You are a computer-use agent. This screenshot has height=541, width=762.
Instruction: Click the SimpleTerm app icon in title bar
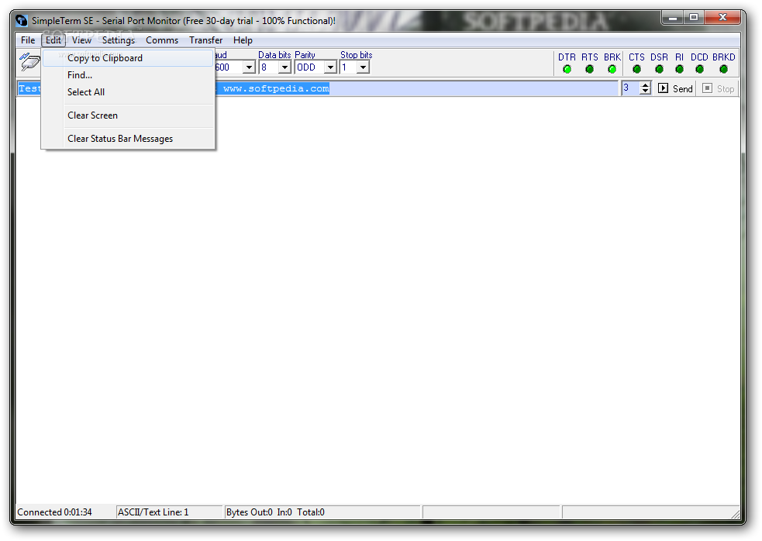(22, 20)
